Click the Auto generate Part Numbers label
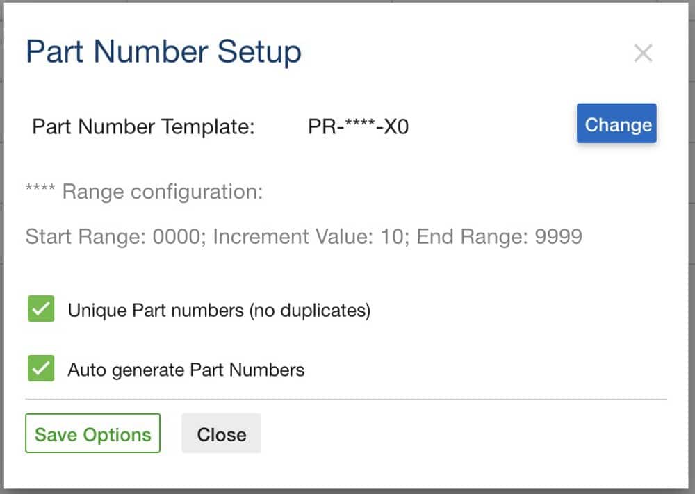This screenshot has width=695, height=494. 185,370
